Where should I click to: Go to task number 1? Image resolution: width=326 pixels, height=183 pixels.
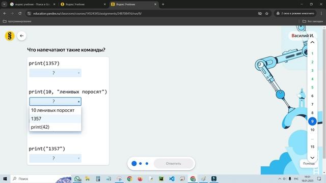pyautogui.click(x=312, y=53)
